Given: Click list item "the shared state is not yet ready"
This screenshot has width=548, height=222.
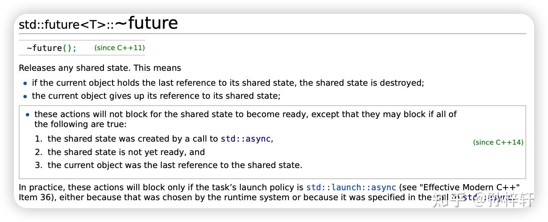Looking at the screenshot, I should tap(126, 152).
